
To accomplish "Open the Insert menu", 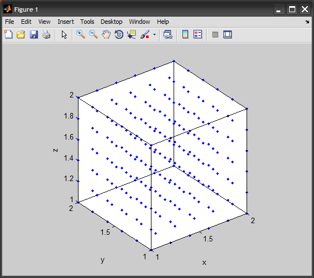I will pyautogui.click(x=66, y=22).
